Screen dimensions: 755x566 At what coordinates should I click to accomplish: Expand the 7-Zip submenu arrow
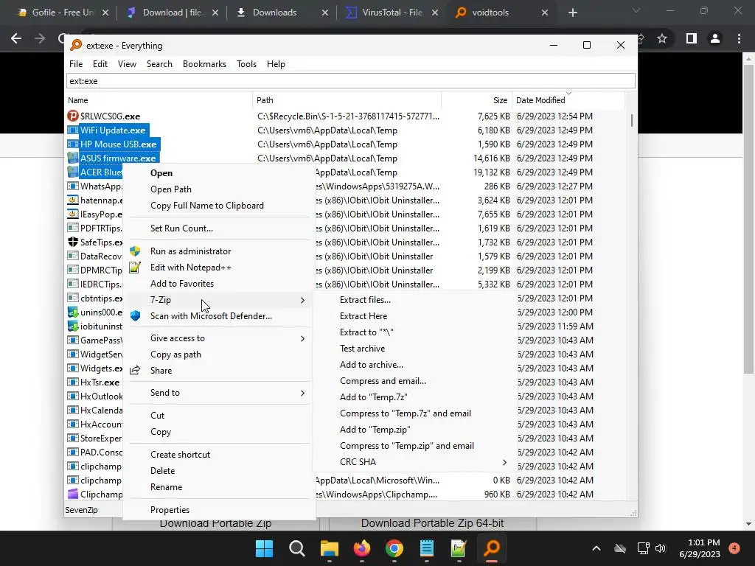302,300
